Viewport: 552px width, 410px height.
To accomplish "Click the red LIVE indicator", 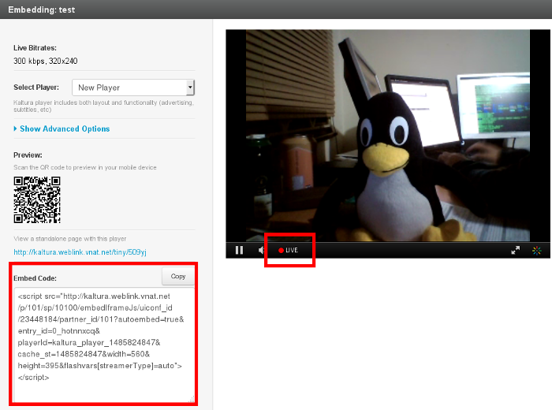I will pyautogui.click(x=289, y=250).
